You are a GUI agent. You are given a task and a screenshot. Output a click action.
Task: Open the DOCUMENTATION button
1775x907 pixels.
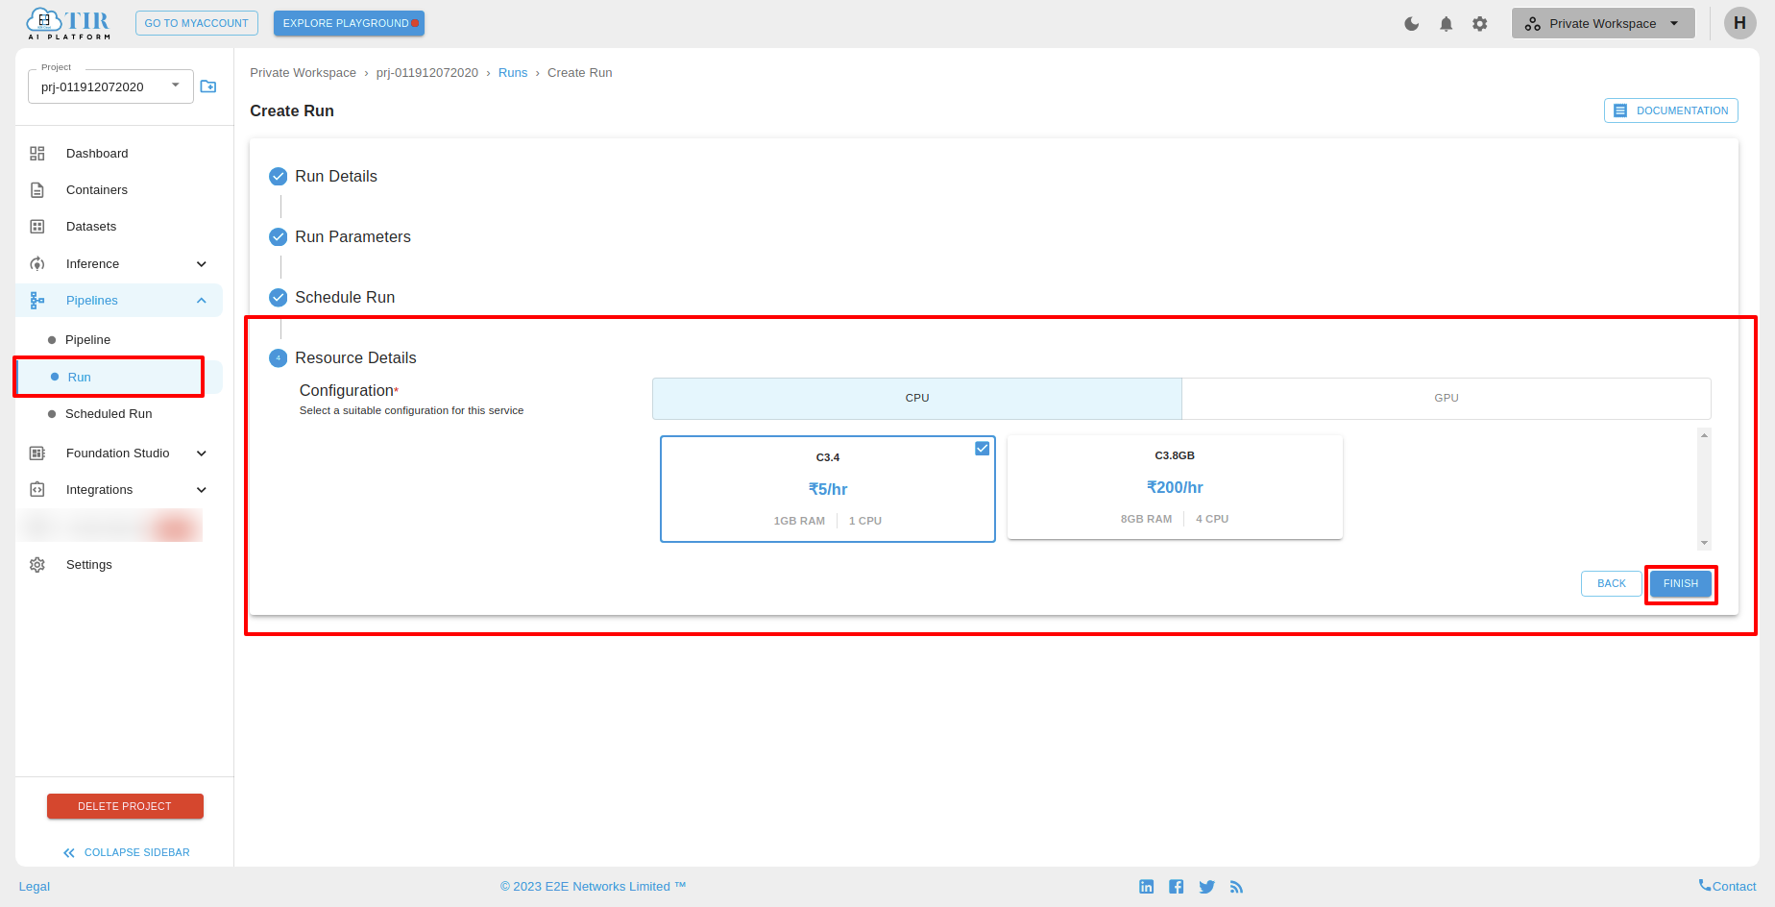(1670, 110)
